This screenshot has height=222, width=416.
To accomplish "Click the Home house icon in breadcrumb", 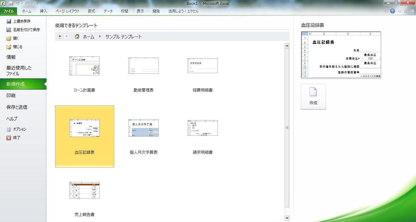I will coord(77,36).
